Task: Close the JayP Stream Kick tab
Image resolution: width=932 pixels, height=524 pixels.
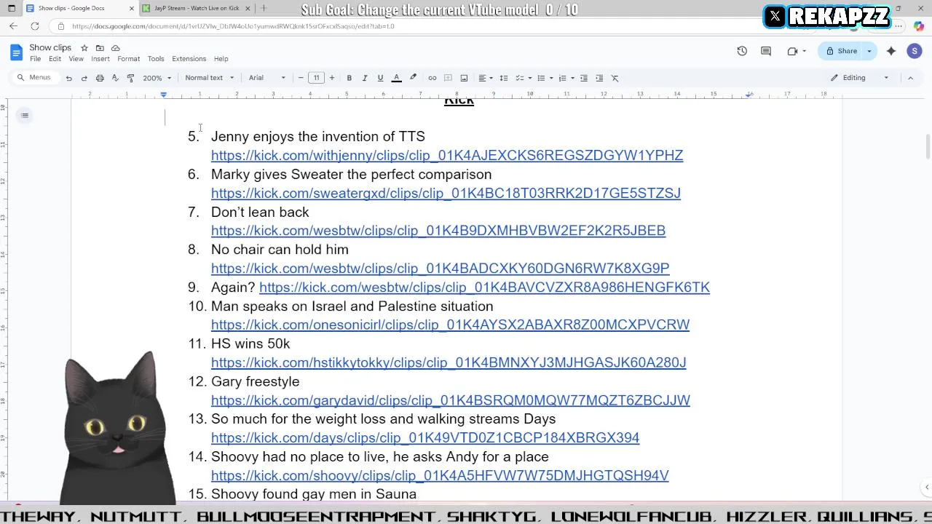Action: coord(248,8)
